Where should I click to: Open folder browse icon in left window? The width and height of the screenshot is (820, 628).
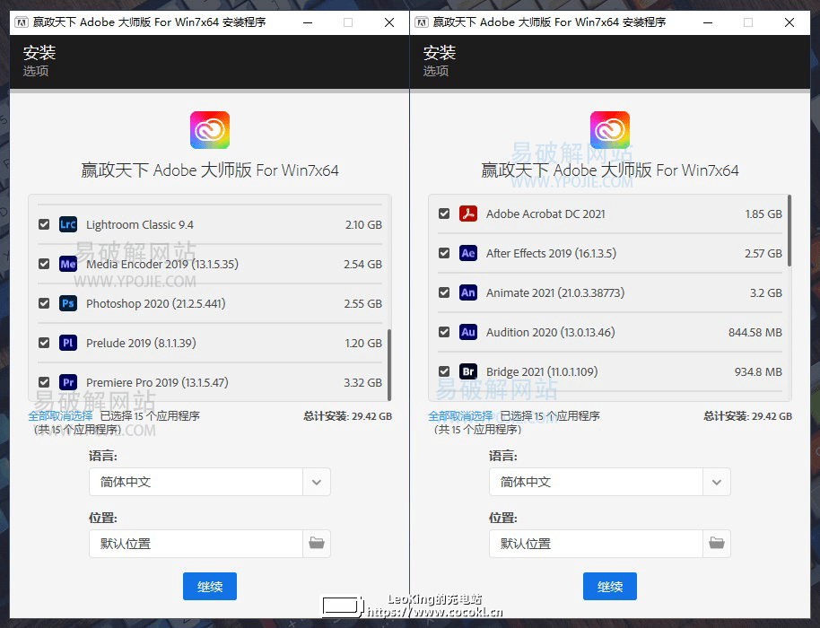pos(317,544)
